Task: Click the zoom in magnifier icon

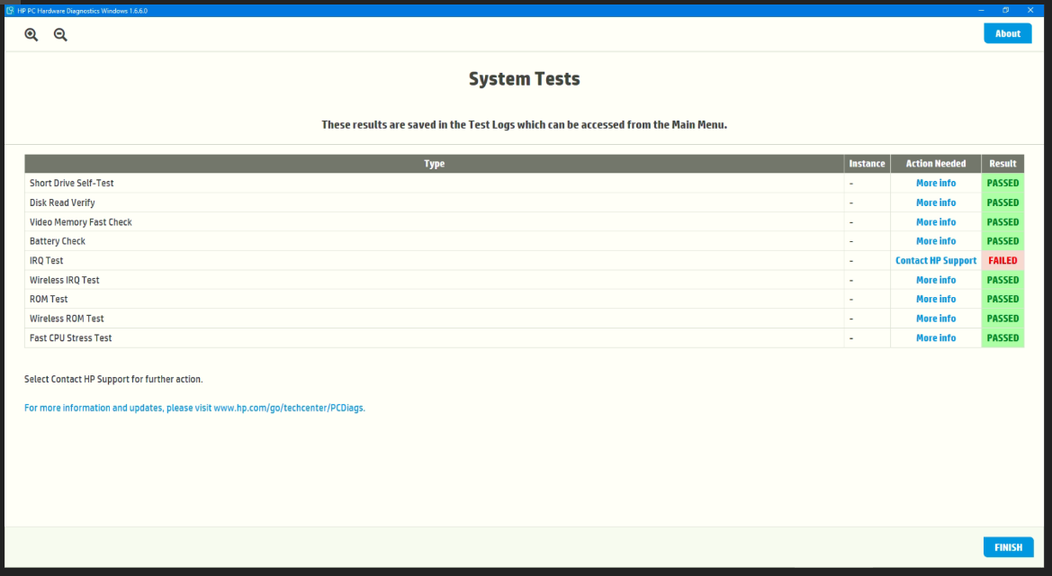Action: [31, 35]
